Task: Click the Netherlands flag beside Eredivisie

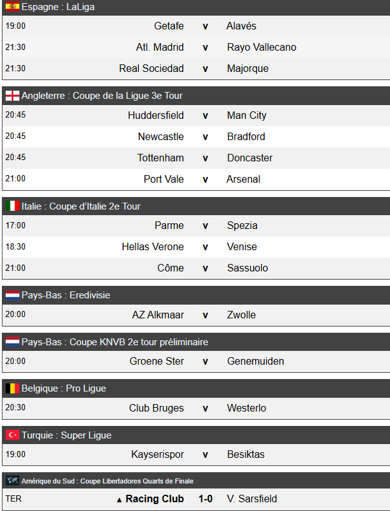Action: [x=12, y=295]
